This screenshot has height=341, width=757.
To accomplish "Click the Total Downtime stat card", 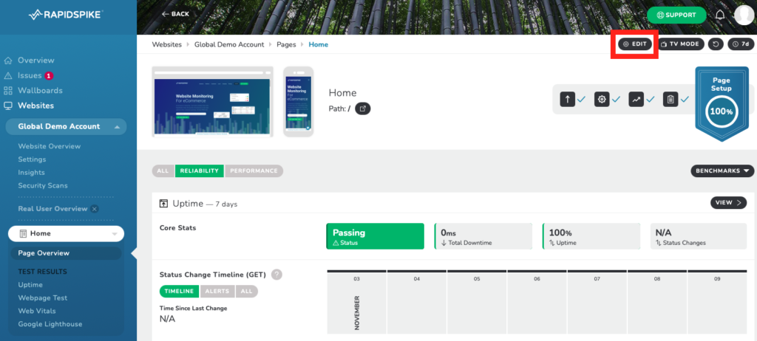I will coord(483,236).
